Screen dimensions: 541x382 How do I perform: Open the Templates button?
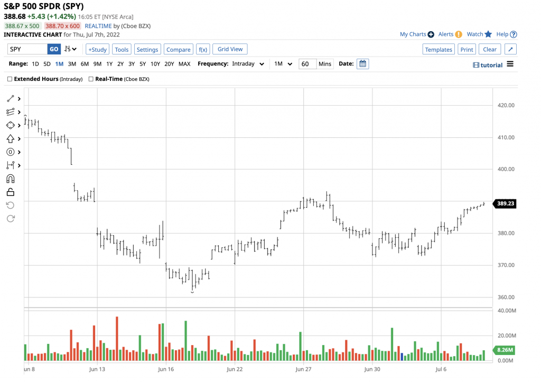coord(439,49)
